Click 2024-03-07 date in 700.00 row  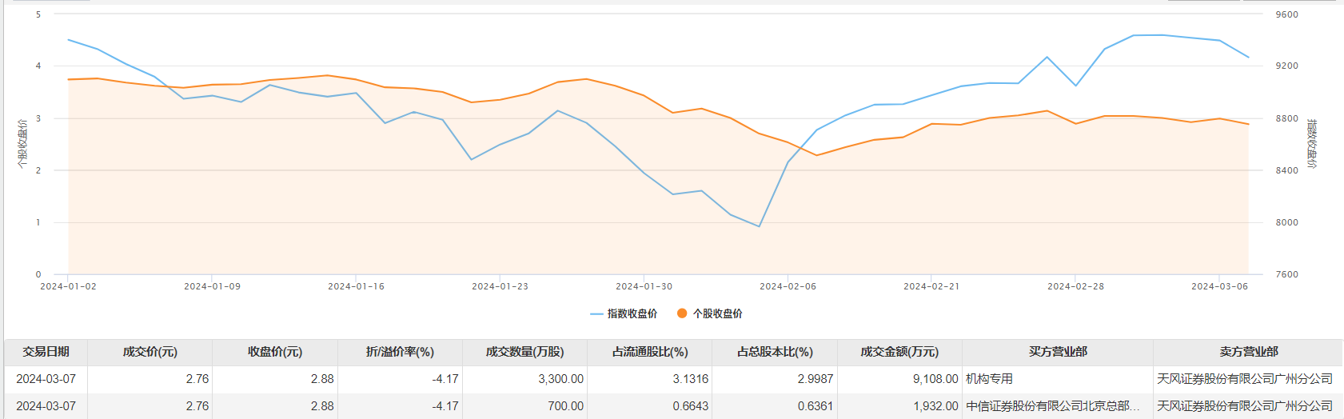pos(46,406)
